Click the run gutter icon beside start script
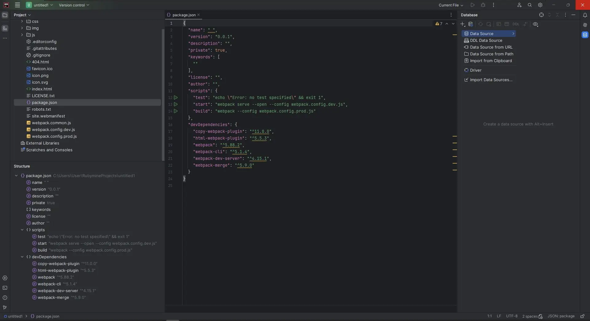 click(x=176, y=105)
